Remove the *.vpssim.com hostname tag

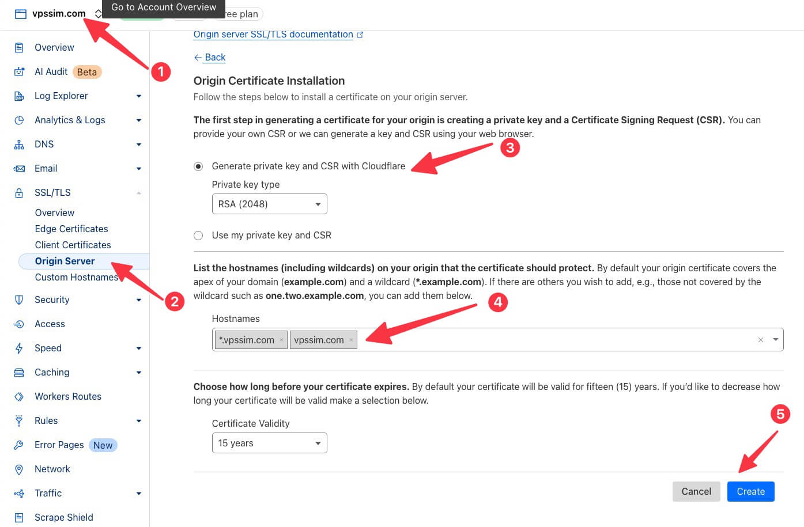pyautogui.click(x=281, y=340)
